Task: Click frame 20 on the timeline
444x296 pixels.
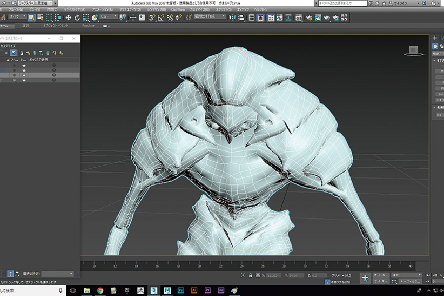Action: pos(199,265)
